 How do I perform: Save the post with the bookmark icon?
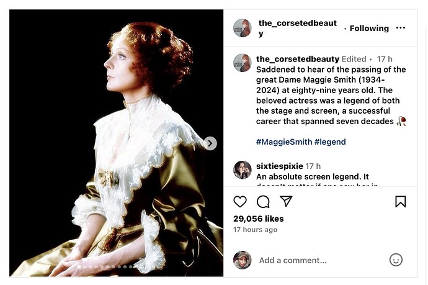[x=401, y=201]
